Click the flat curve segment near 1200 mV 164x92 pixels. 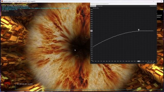(148, 31)
